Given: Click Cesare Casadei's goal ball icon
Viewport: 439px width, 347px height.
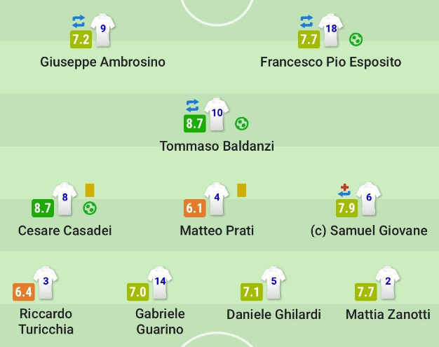Looking at the screenshot, I should pyautogui.click(x=90, y=208).
